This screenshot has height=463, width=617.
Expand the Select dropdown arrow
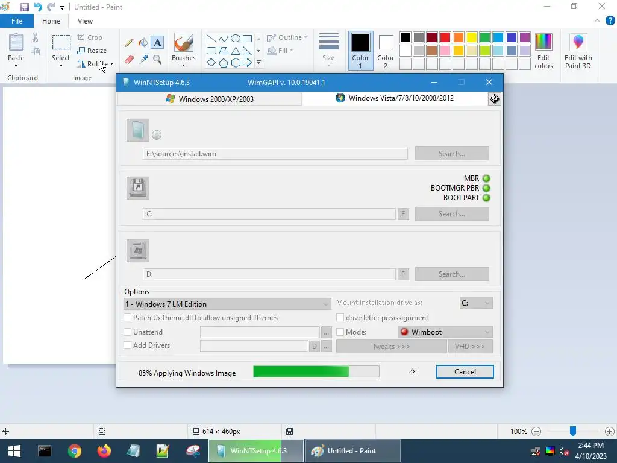click(61, 65)
